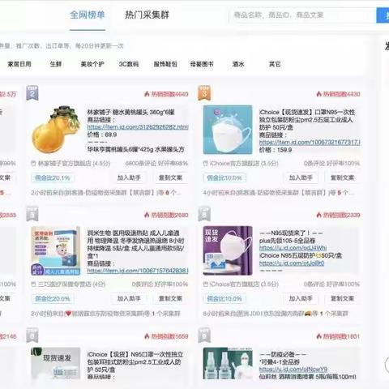Click 三巧医疗保健专营店 store name
The width and height of the screenshot is (389, 389).
pos(65,284)
